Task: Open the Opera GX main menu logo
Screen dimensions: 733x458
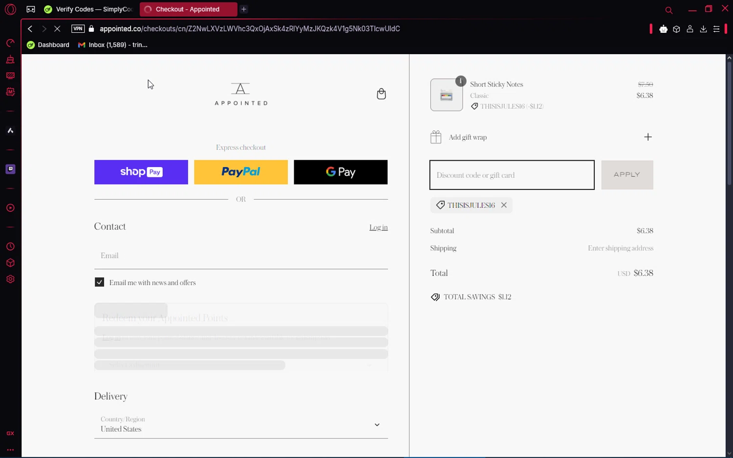Action: (x=10, y=9)
